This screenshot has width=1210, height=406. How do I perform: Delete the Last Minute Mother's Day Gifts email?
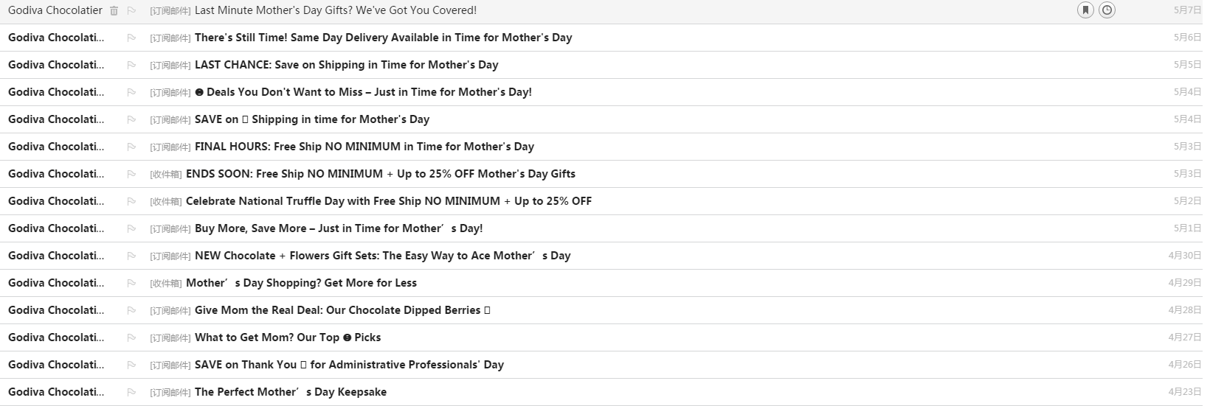114,11
